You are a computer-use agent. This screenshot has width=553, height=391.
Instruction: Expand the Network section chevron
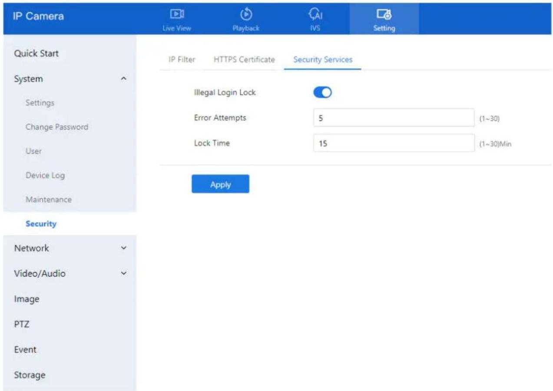pos(123,248)
